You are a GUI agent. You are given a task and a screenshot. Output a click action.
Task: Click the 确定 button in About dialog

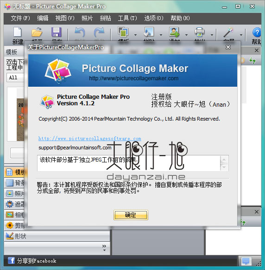pyautogui.click(x=131, y=215)
